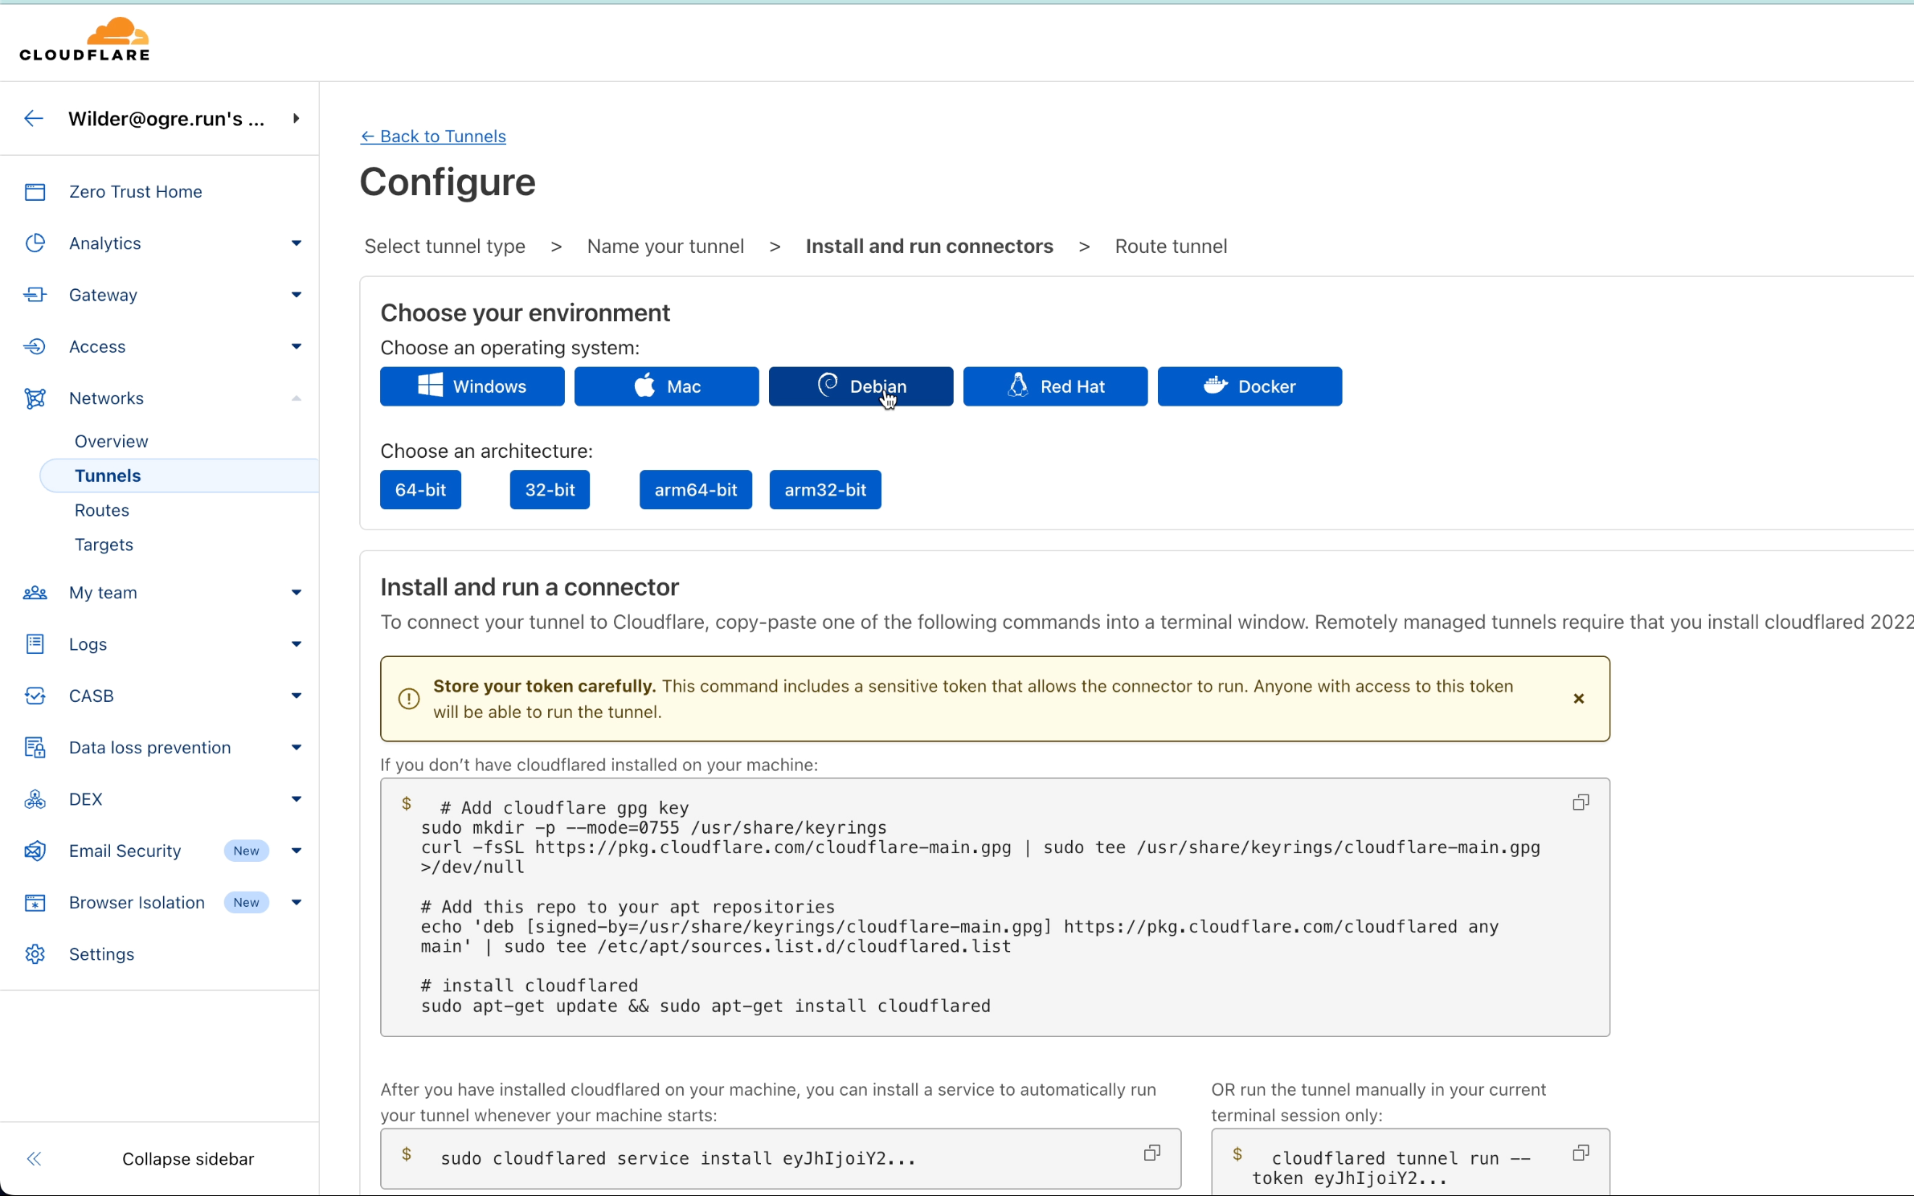
Task: Select arm64-bit architecture
Action: [x=695, y=490]
